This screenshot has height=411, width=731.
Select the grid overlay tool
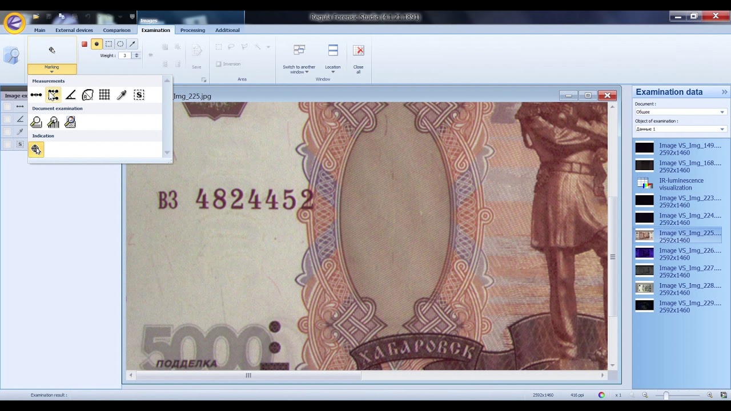point(105,95)
